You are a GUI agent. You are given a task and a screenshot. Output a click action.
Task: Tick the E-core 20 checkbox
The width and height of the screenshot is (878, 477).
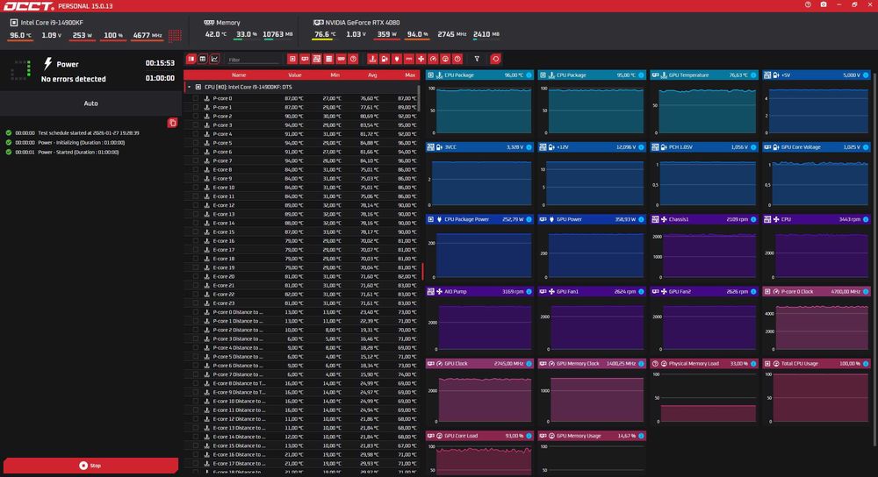tap(196, 277)
